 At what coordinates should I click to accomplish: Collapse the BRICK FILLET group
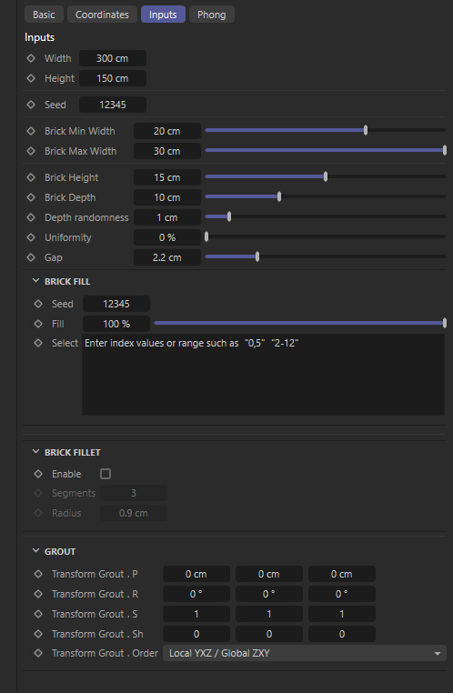pyautogui.click(x=35, y=452)
